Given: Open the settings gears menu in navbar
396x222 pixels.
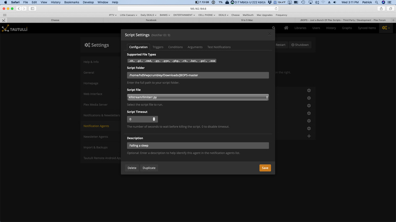Looking at the screenshot, I should (386, 28).
